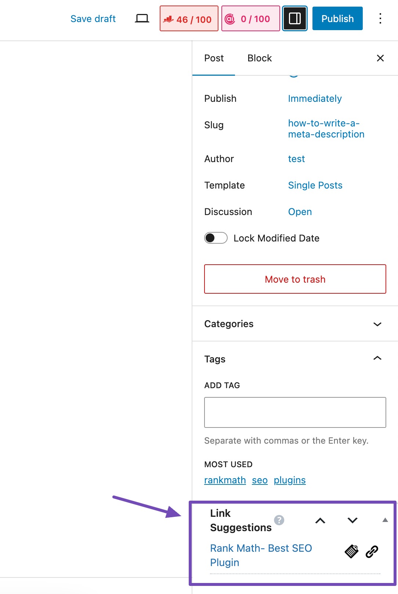Viewport: 398px width, 594px height.
Task: Click inside the Add Tag field
Action: pyautogui.click(x=295, y=412)
